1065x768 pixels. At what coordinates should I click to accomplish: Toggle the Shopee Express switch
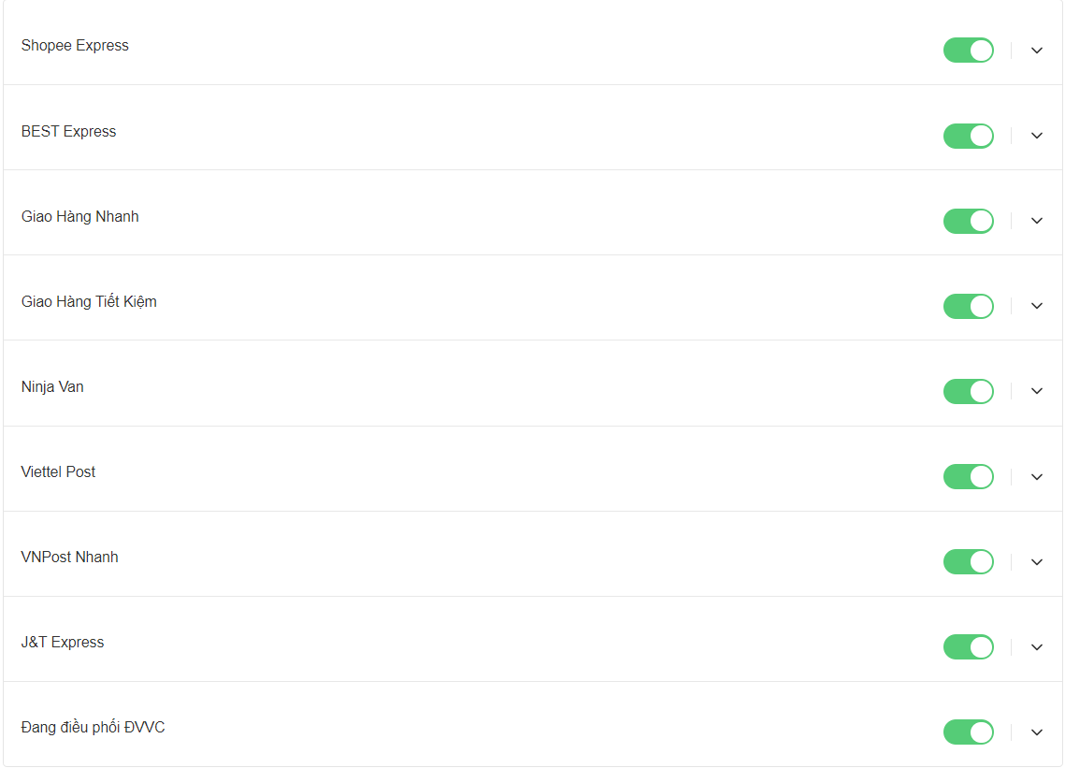[x=968, y=51]
